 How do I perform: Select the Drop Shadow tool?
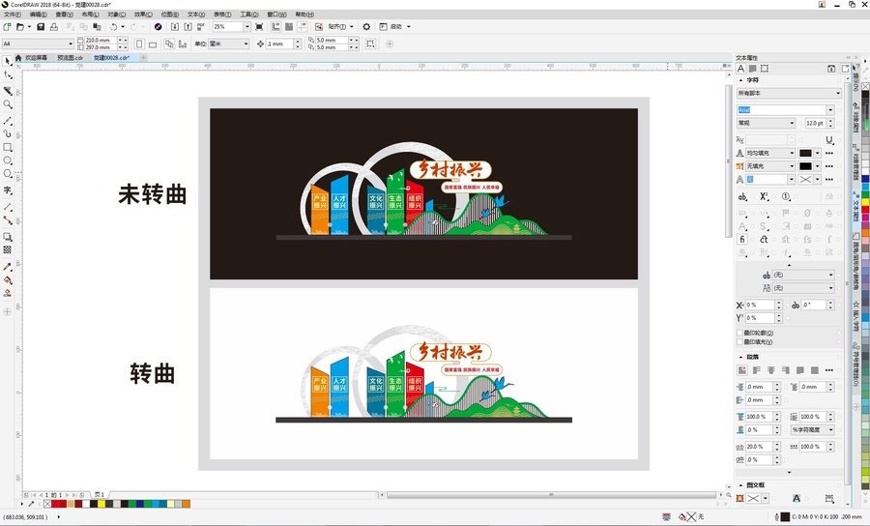pyautogui.click(x=7, y=237)
